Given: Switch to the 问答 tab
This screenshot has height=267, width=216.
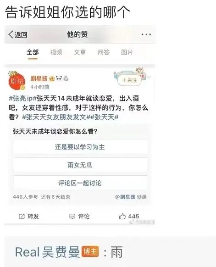Looking at the screenshot, I should tap(103, 52).
